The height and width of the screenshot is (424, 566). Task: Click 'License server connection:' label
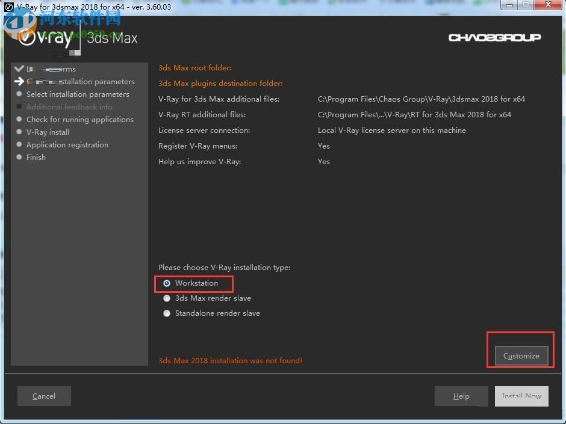[204, 131]
